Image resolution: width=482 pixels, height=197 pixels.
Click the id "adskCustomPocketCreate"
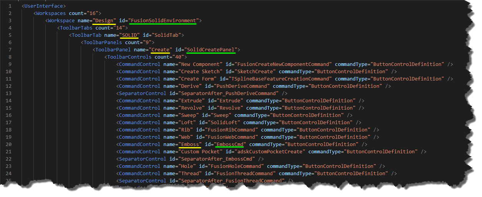tap(270, 151)
